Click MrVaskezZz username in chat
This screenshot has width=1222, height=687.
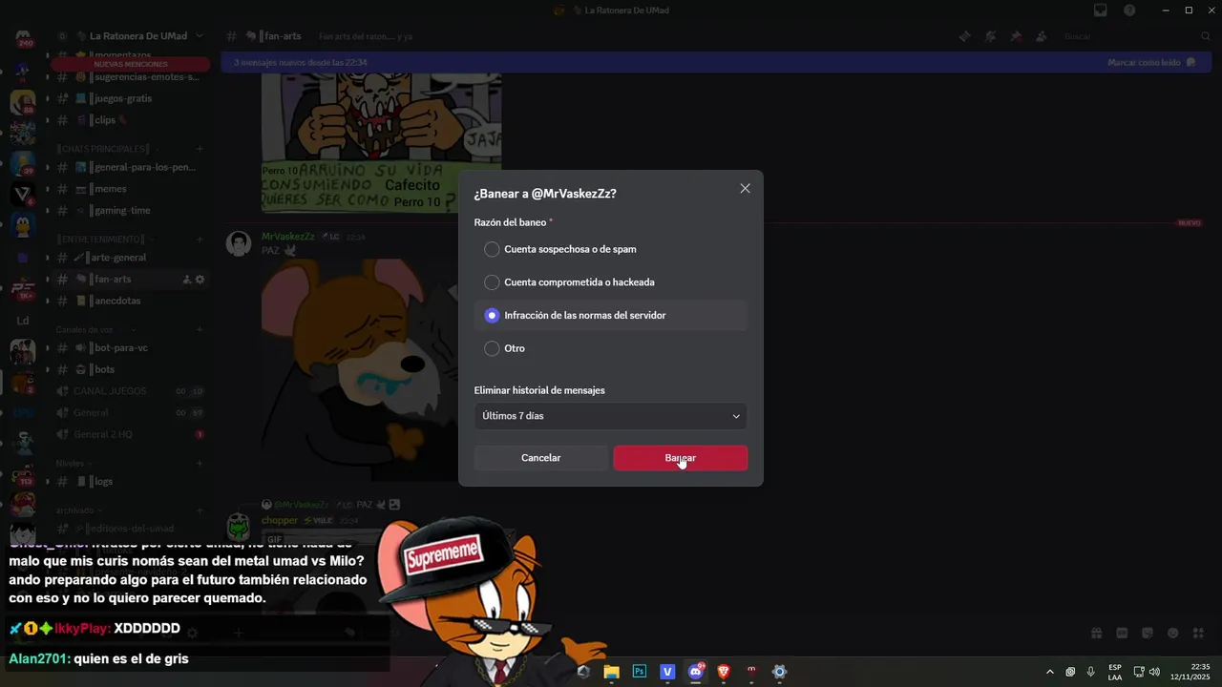tap(288, 237)
